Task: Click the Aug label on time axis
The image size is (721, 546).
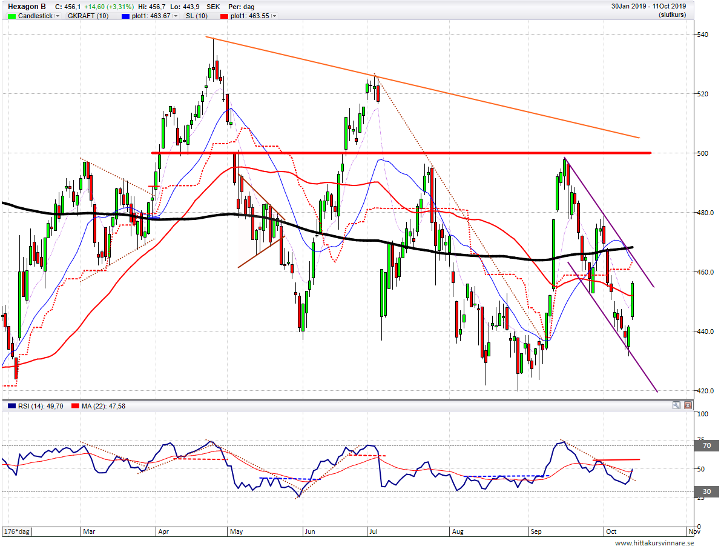Action: [x=458, y=531]
